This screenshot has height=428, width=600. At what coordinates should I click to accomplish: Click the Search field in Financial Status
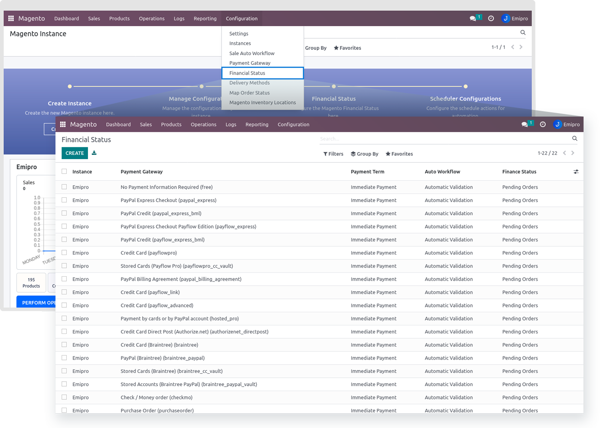442,139
